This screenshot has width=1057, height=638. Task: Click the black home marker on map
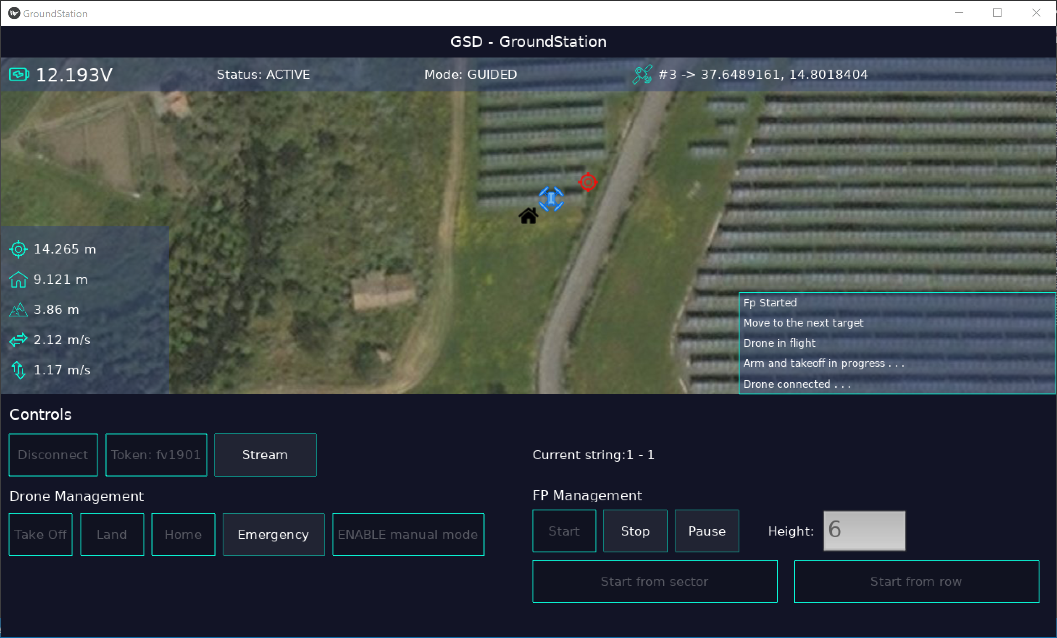tap(528, 215)
